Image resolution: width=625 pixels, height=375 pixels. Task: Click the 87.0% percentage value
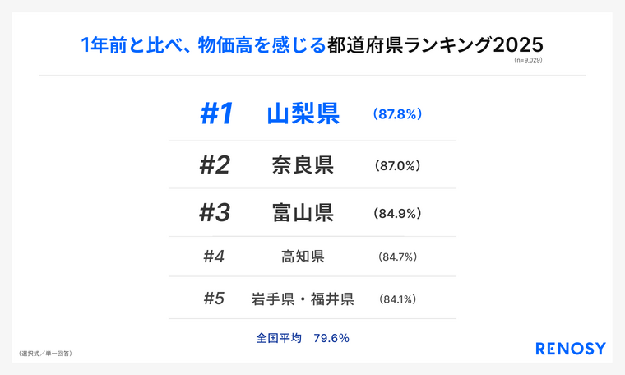coord(397,165)
